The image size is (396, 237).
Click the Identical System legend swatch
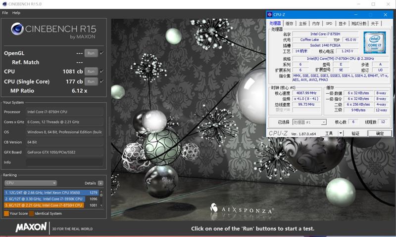(x=31, y=213)
